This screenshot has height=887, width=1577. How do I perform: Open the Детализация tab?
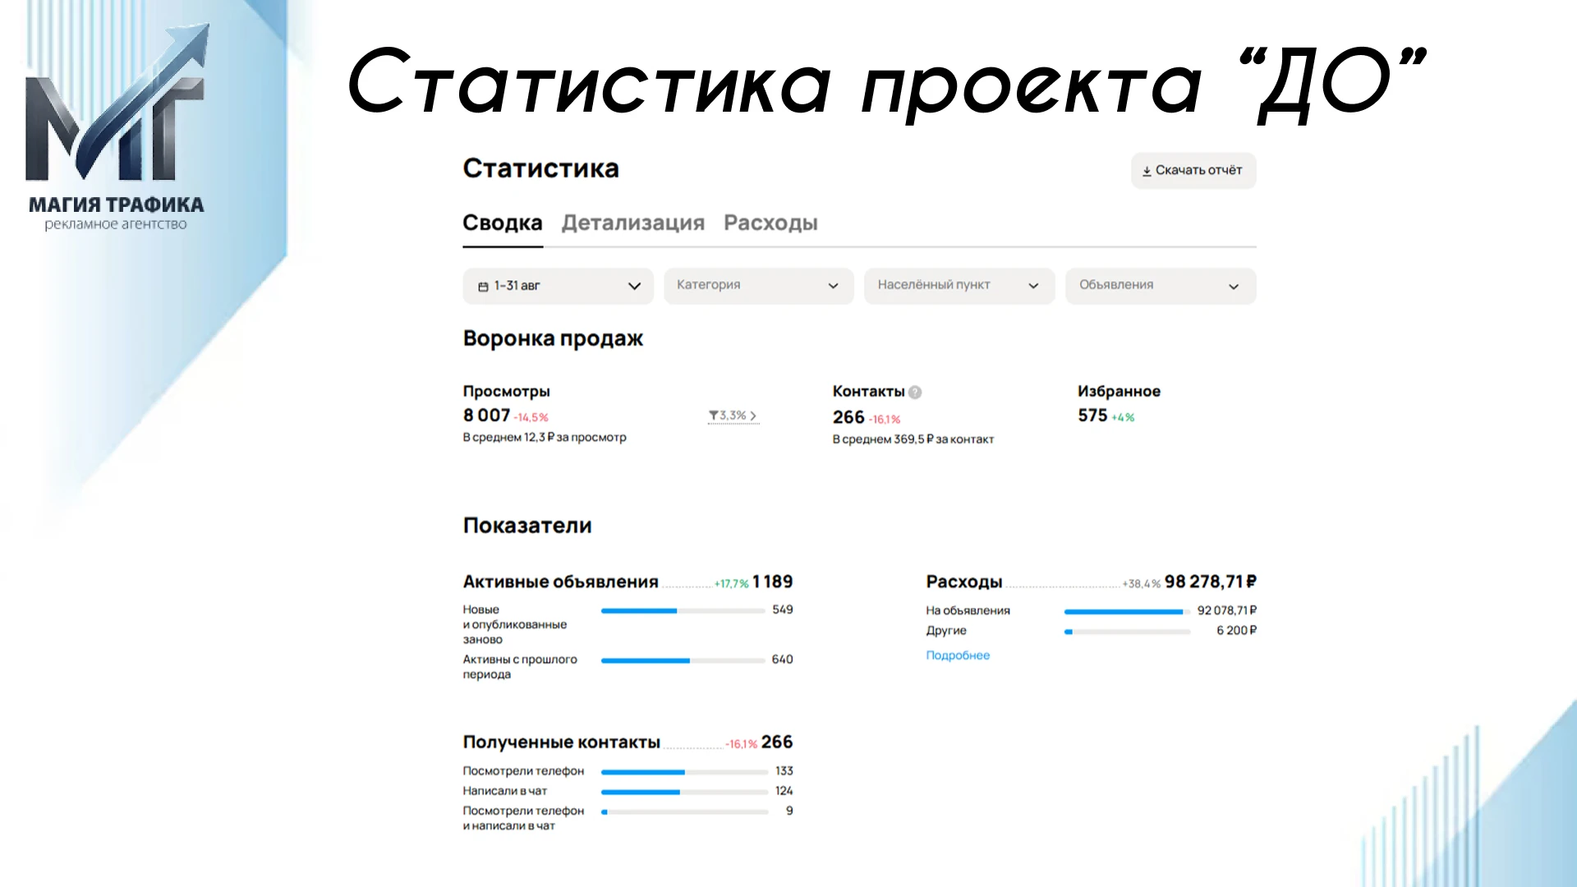(633, 223)
